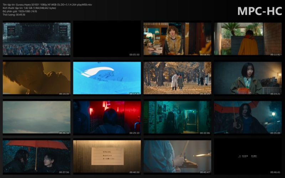Select the fur-vest woman thumbnail at 00:08:45
Viewport: 285px width, 178px height.
point(177,39)
